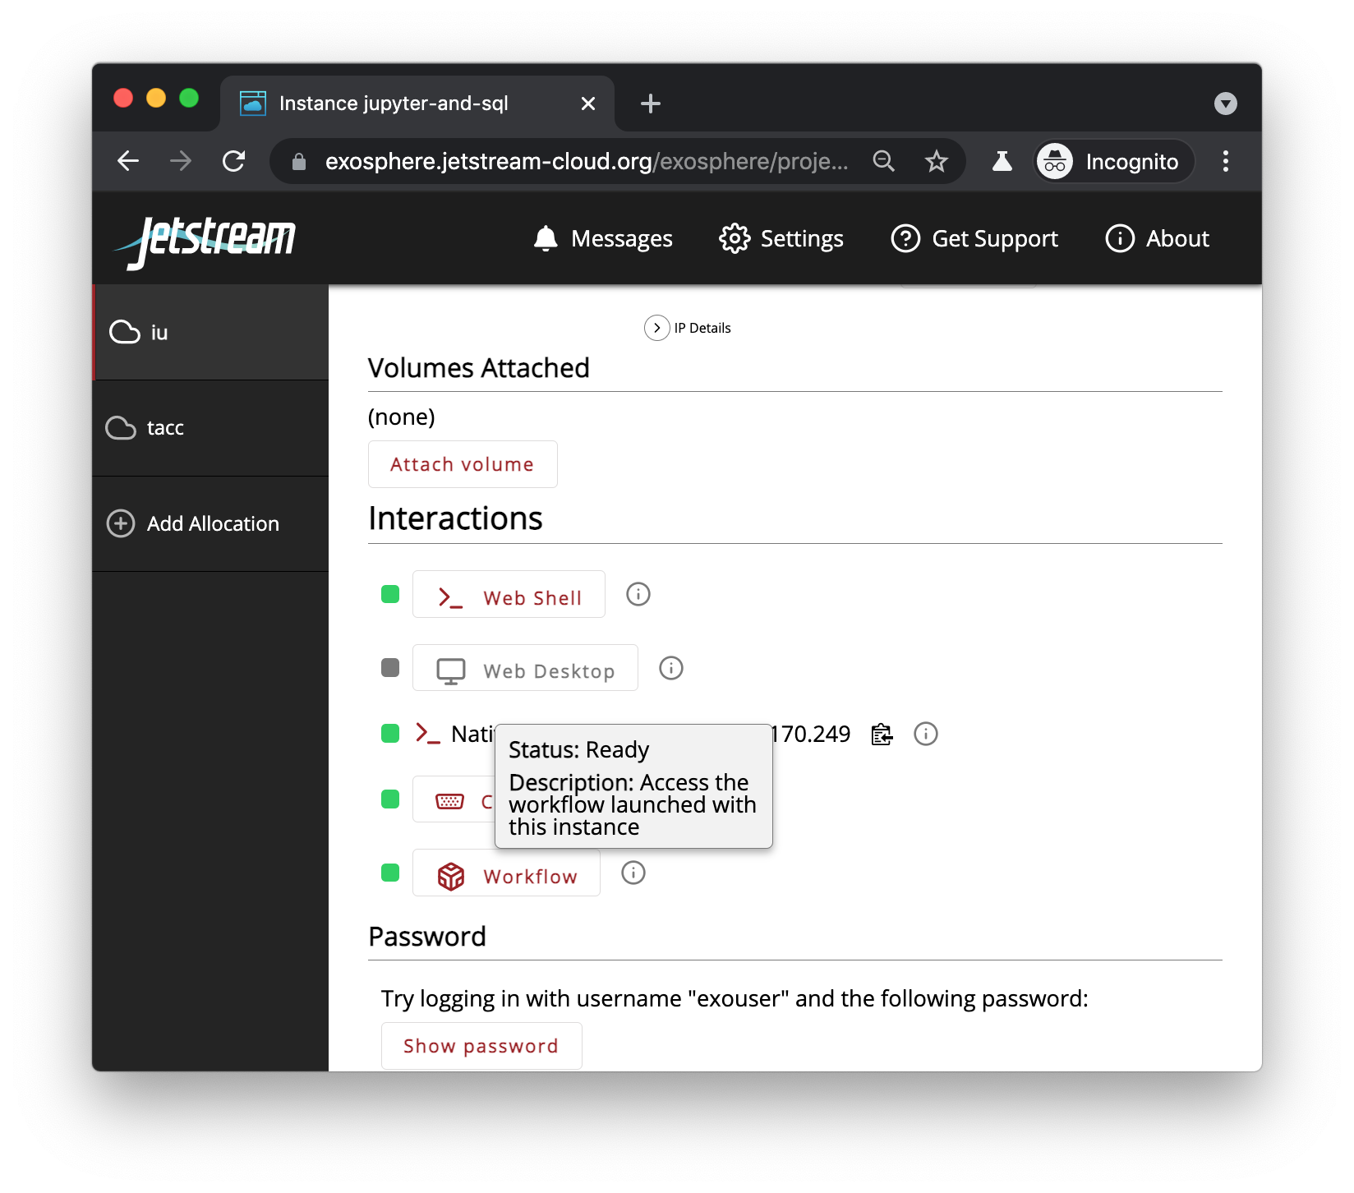Switch to the Instance jupyter-and-sql tab
This screenshot has width=1354, height=1193.
point(393,103)
